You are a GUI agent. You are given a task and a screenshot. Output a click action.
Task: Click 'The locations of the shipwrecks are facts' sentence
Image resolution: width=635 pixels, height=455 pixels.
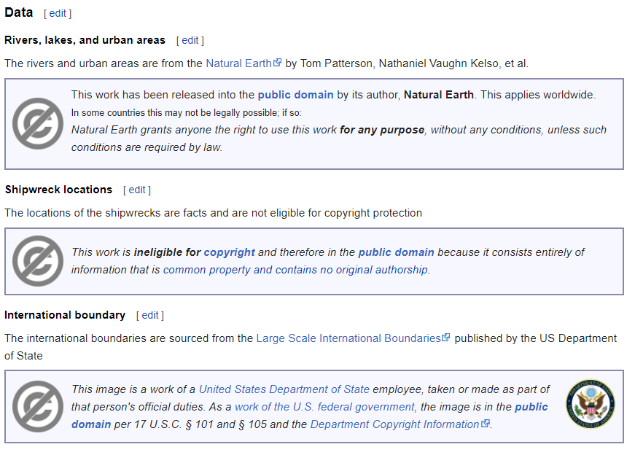(x=213, y=213)
